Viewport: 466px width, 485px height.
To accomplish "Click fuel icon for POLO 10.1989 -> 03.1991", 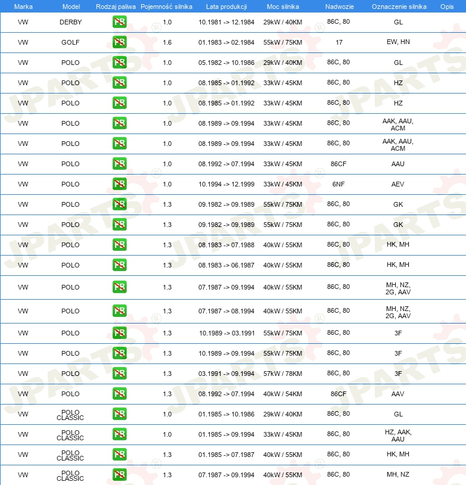I will [119, 333].
